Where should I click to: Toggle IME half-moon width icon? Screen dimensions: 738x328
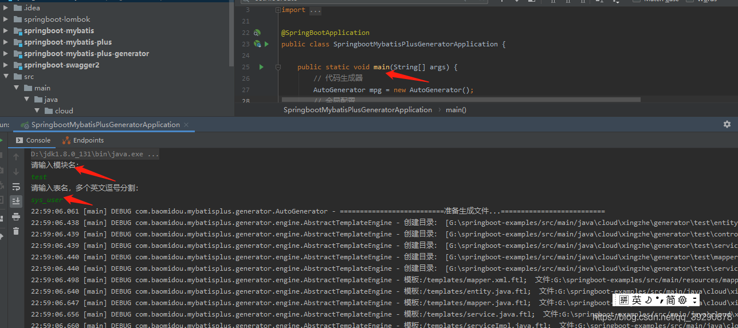point(648,300)
